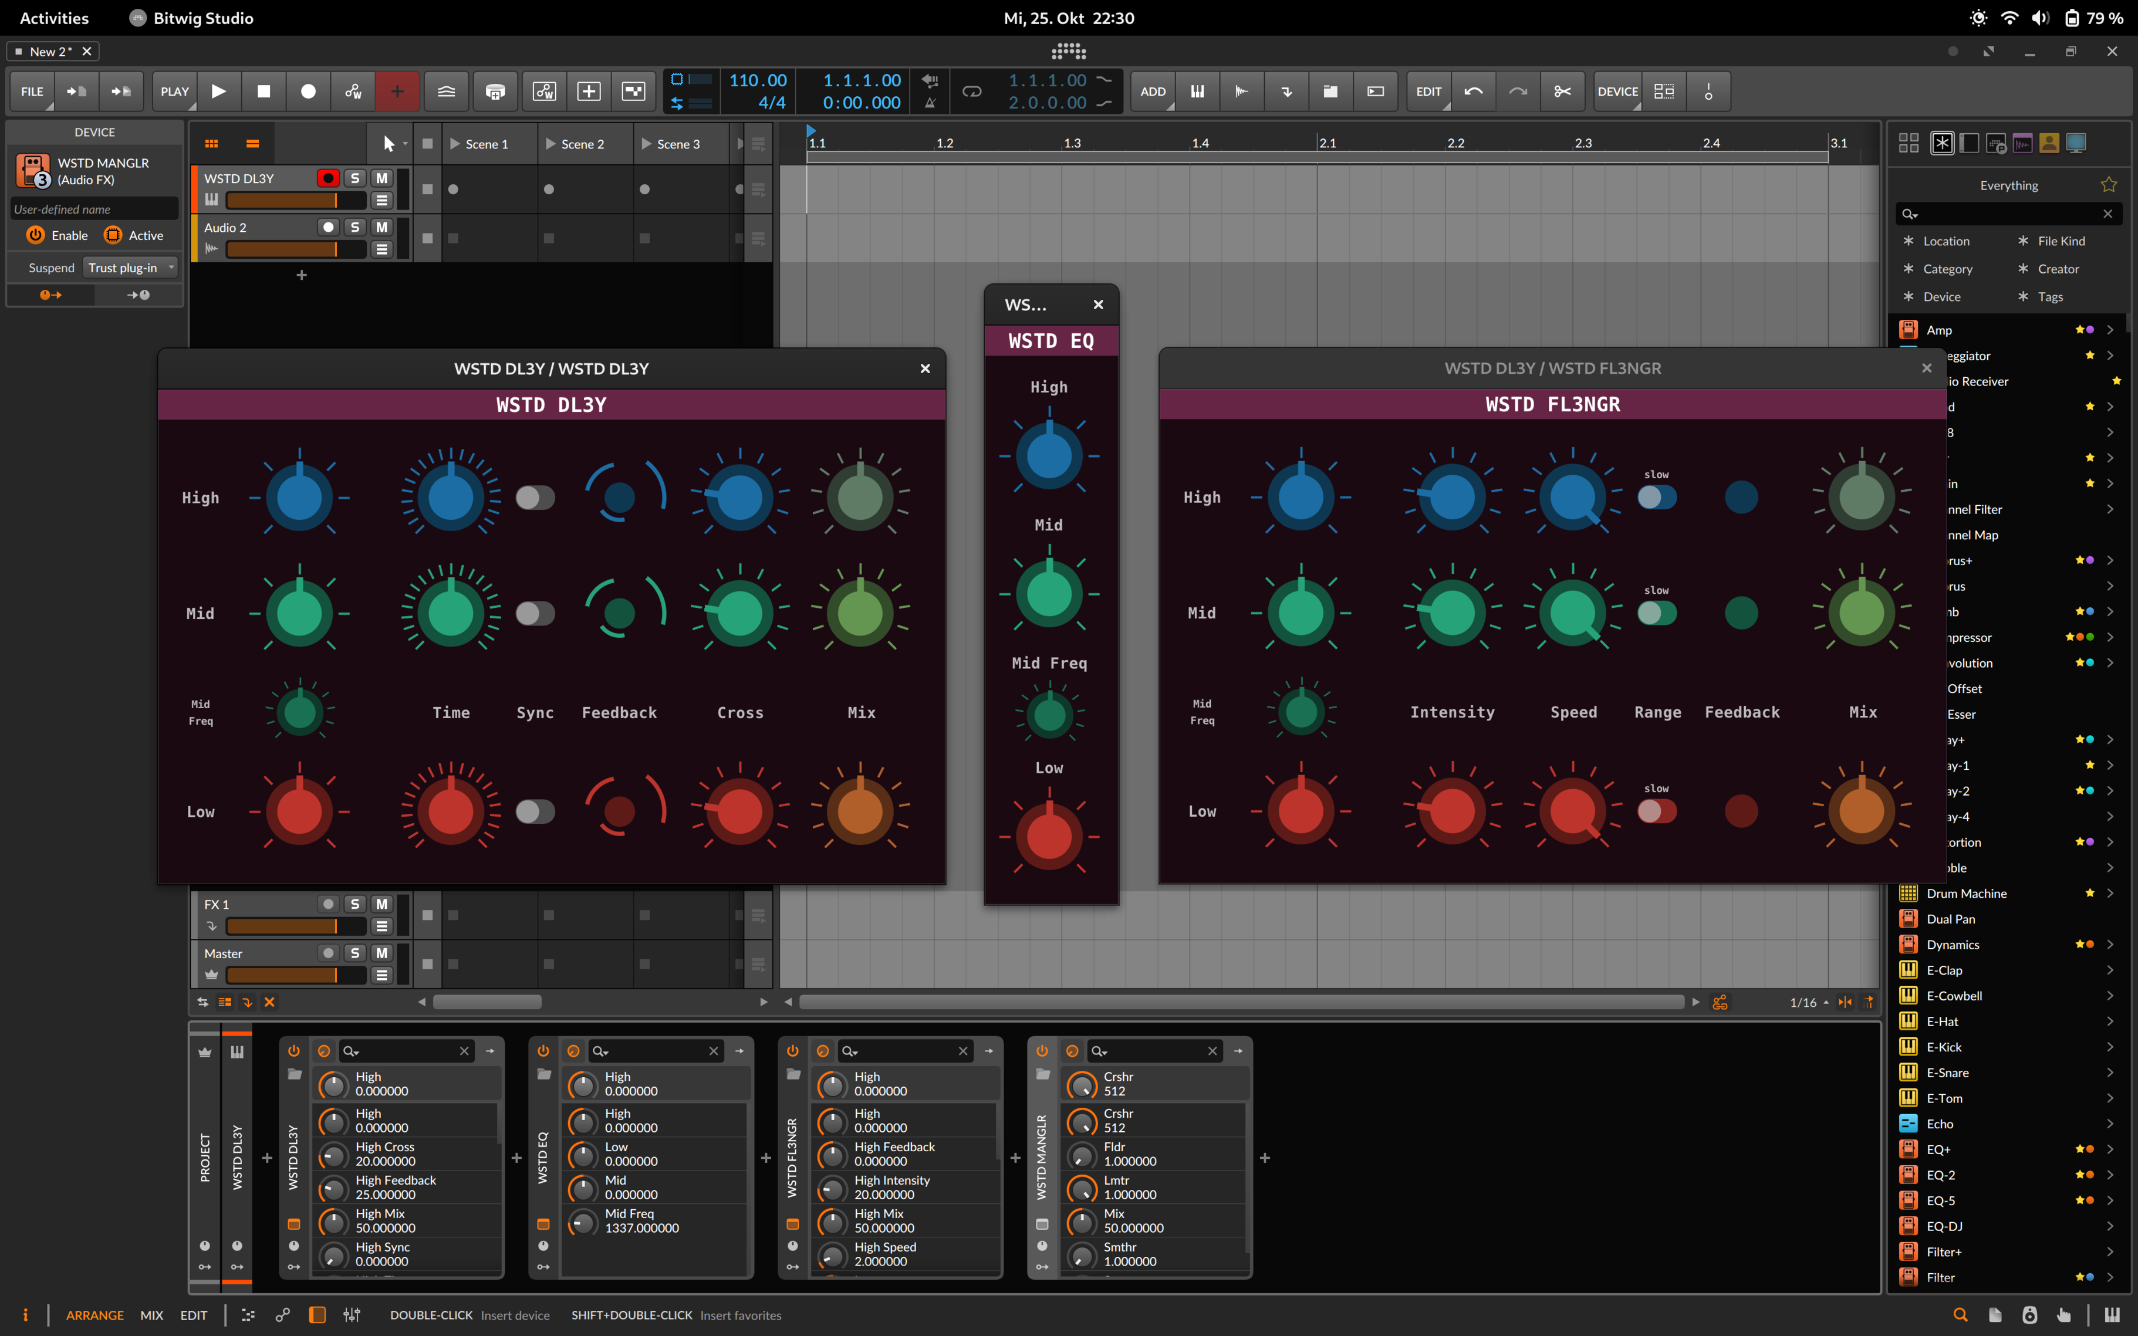This screenshot has width=2138, height=1336.
Task: Open the grid 1/16 resolution dropdown
Action: click(x=1808, y=1002)
